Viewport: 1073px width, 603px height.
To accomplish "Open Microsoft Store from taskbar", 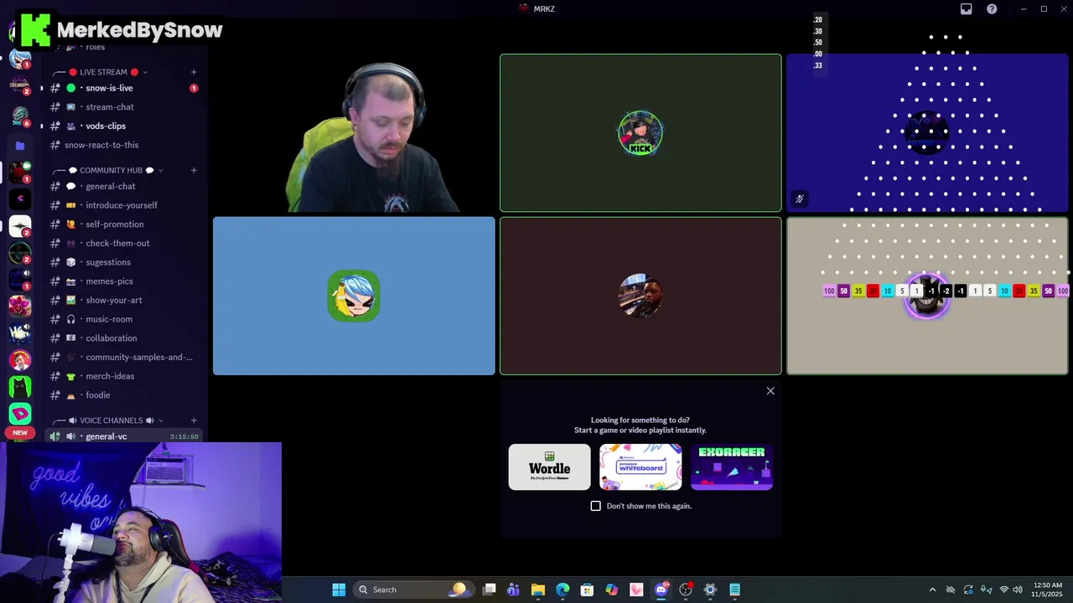I will [x=587, y=590].
